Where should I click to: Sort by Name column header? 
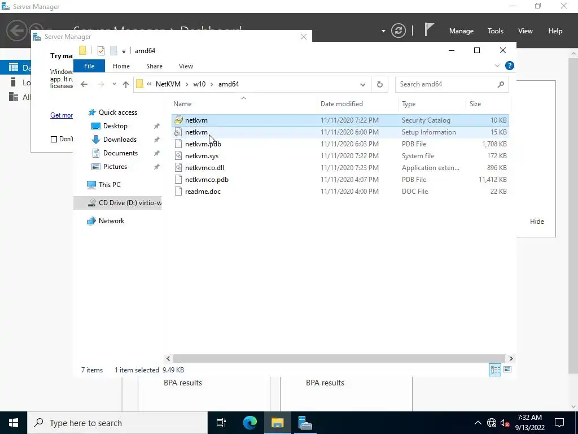click(x=243, y=104)
